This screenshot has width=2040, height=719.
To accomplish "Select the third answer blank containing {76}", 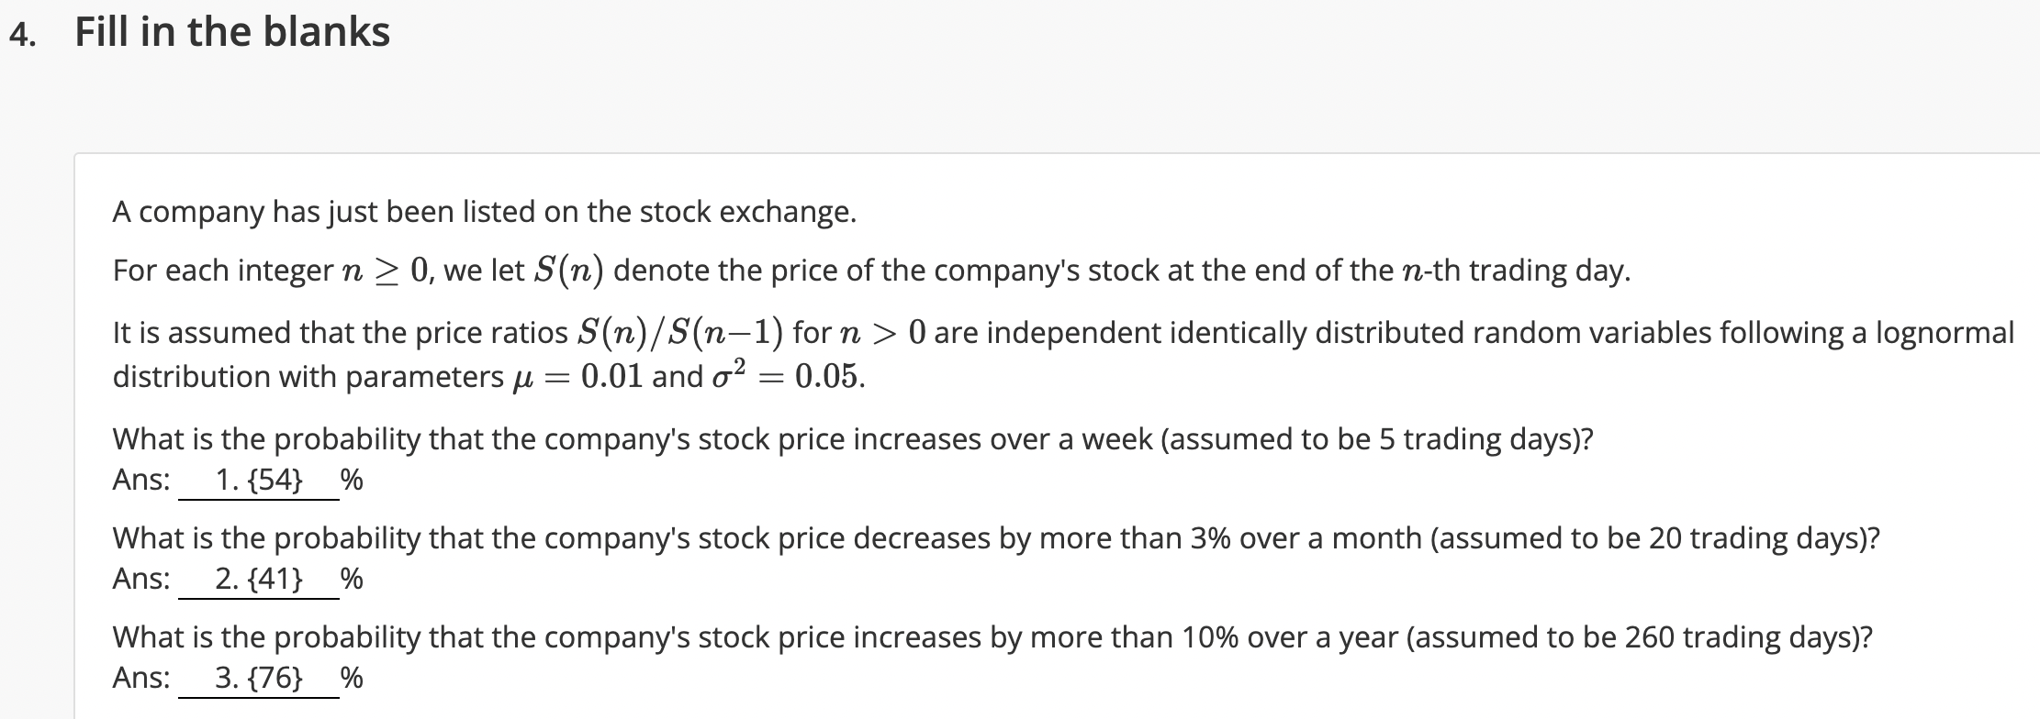I will 258,678.
